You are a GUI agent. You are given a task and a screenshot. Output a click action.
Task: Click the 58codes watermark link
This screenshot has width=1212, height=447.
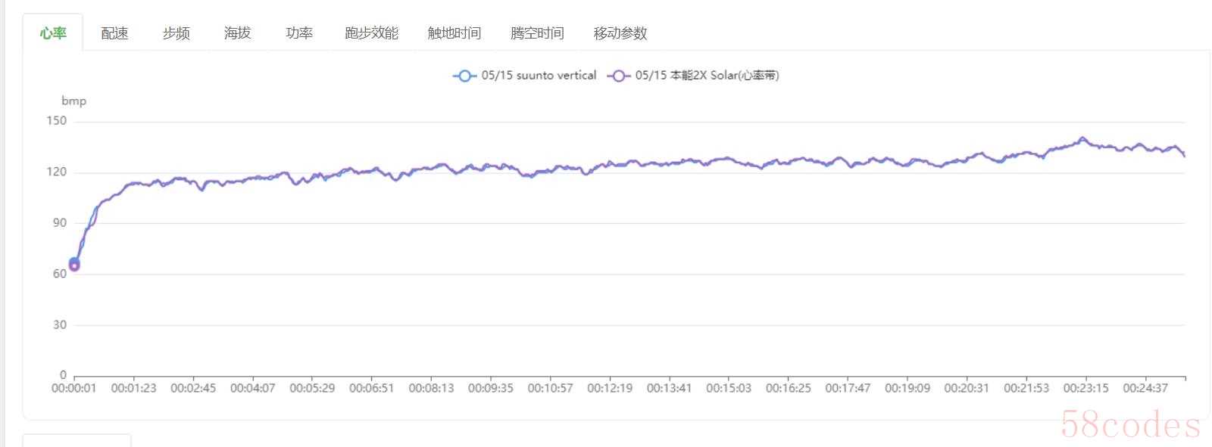(1130, 425)
